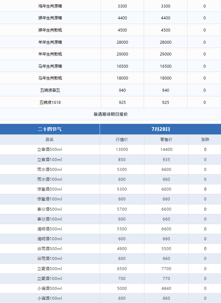221x303 pixels.
Task: Click the 猴年生肖原箱 row name
Action: coord(50,18)
